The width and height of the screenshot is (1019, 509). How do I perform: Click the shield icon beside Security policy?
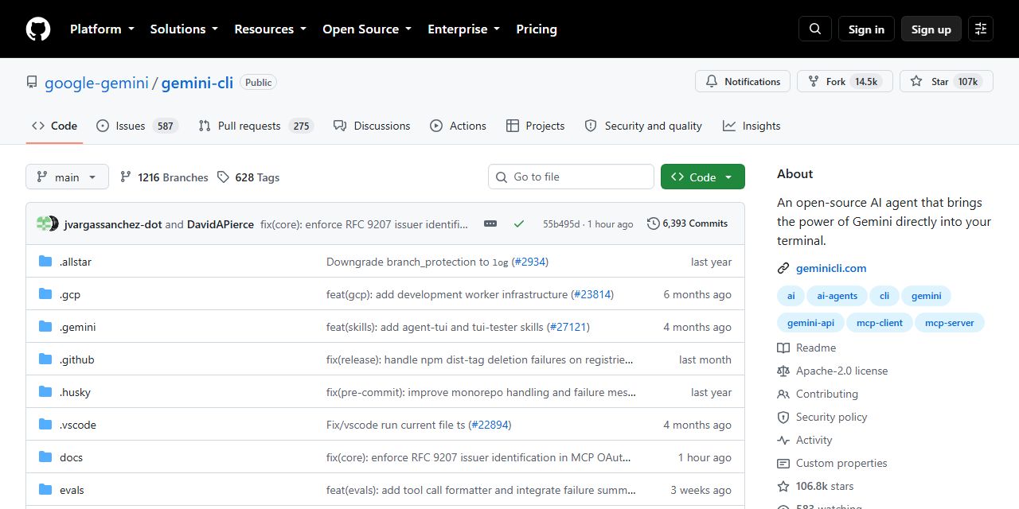(x=783, y=417)
